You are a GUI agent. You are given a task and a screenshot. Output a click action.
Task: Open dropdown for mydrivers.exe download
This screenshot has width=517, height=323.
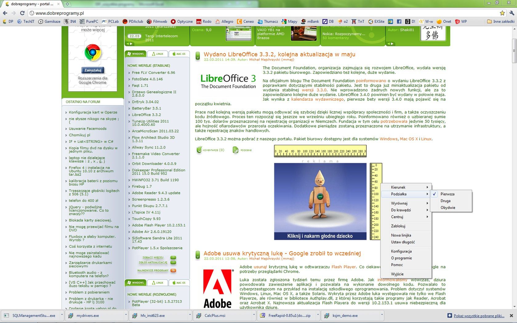pyautogui.click(x=126, y=315)
